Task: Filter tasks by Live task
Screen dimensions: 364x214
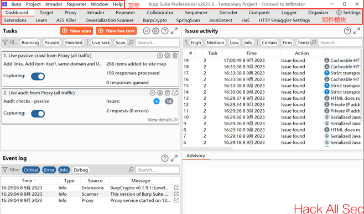Action: (x=101, y=42)
